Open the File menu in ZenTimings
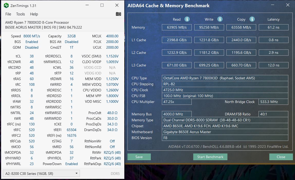The width and height of the screenshot is (295, 180). [8, 14]
